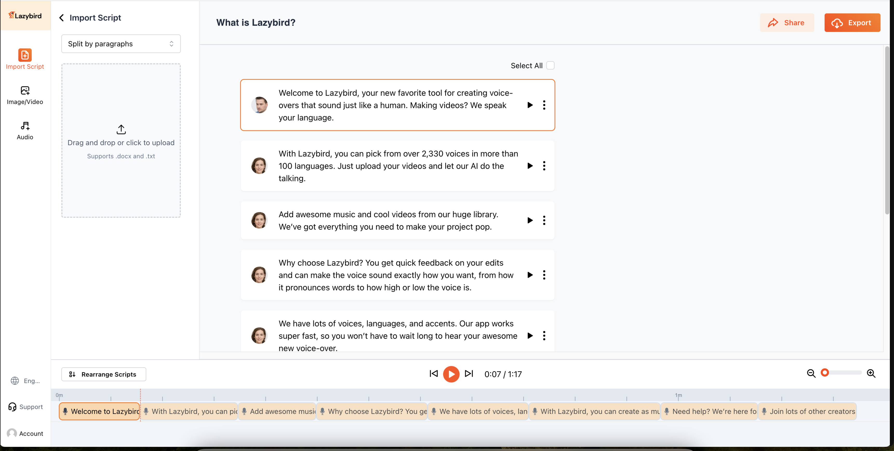Screen dimensions: 894x451
Task: Click the timeline zoom slider handle
Action: point(825,373)
